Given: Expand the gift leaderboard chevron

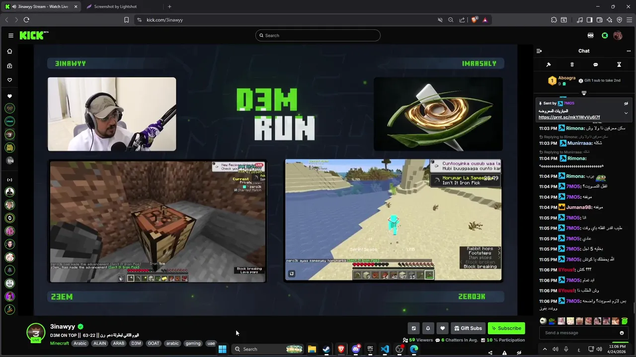Looking at the screenshot, I should (584, 93).
